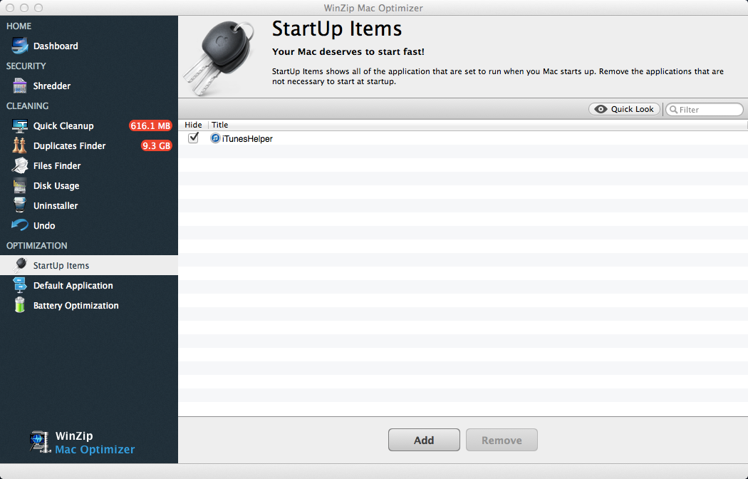Switch to Default Application section
Viewport: 748px width, 479px height.
pos(73,286)
